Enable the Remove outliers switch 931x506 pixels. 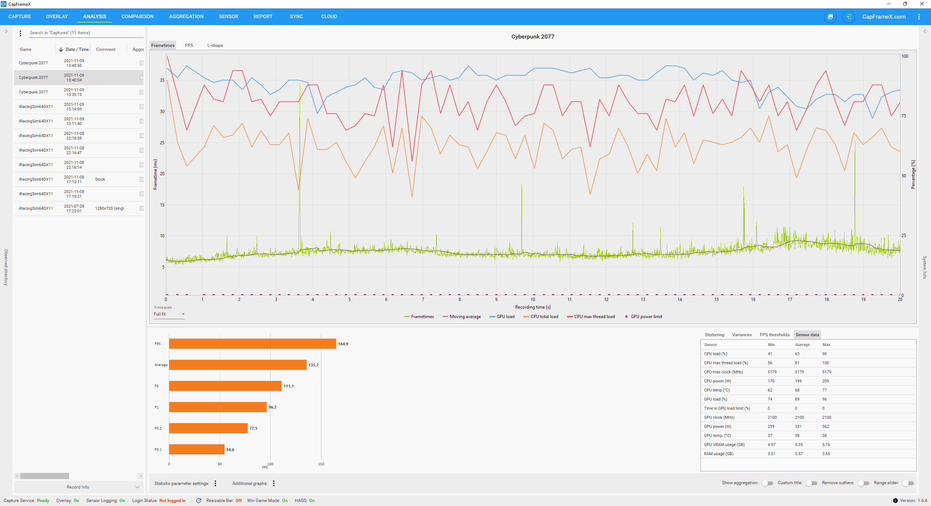coord(863,483)
